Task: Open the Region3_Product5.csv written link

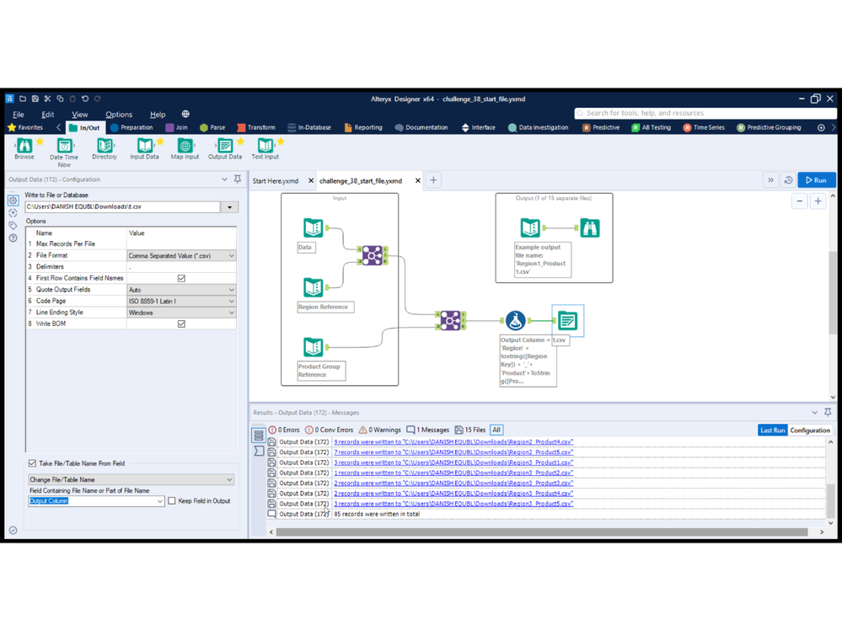Action: coord(453,503)
